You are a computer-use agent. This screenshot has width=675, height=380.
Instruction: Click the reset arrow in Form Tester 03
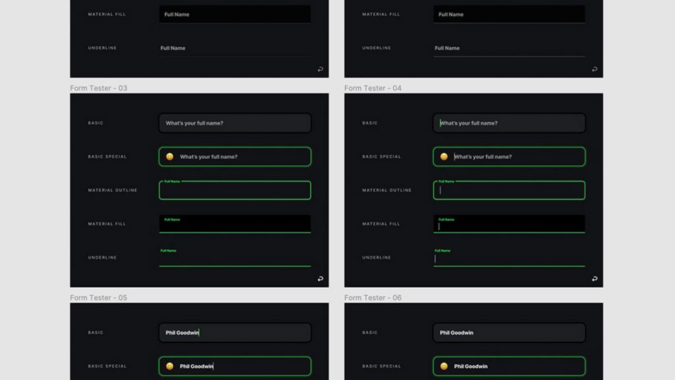click(x=321, y=279)
